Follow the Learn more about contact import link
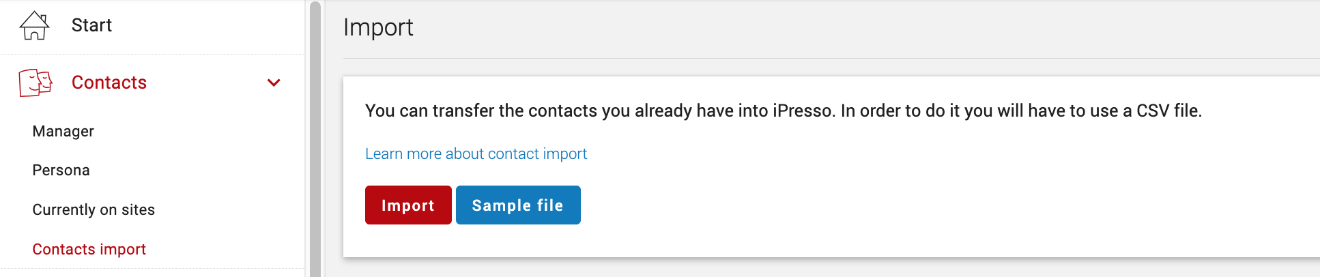Viewport: 1320px width, 277px height. click(476, 154)
